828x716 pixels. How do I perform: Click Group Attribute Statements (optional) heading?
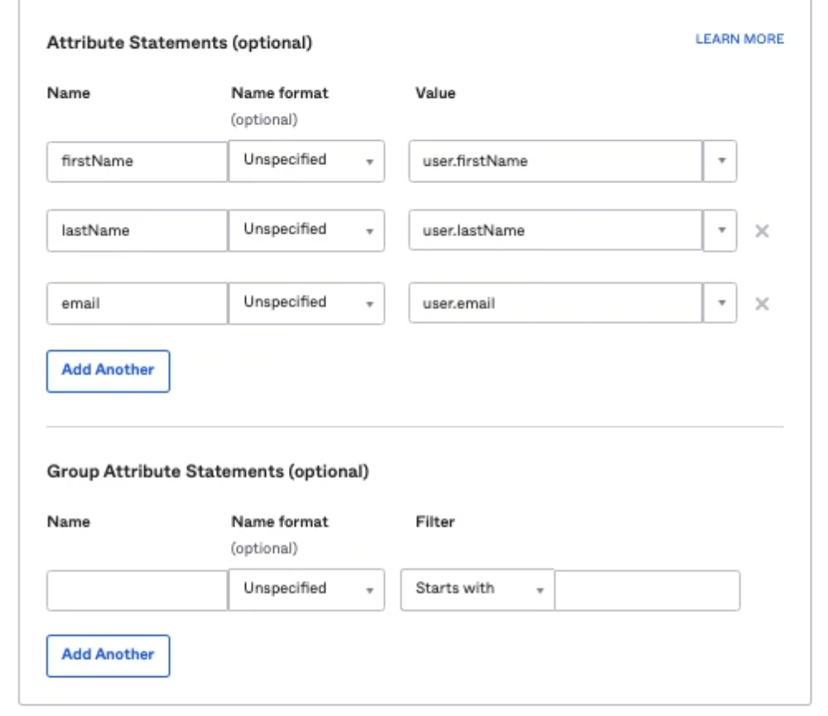(x=208, y=472)
